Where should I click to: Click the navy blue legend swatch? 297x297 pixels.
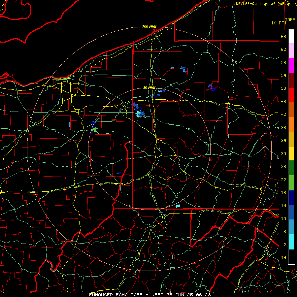[x=291, y=198]
